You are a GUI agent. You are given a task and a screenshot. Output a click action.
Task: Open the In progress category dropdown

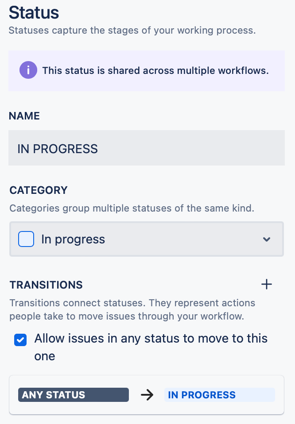pyautogui.click(x=147, y=239)
